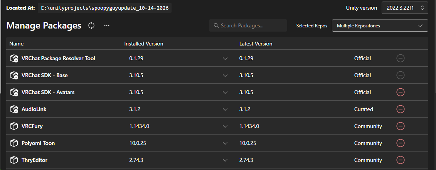Open the Unity version selector 2022.3.22f1
Image resolution: width=436 pixels, height=170 pixels.
(405, 8)
